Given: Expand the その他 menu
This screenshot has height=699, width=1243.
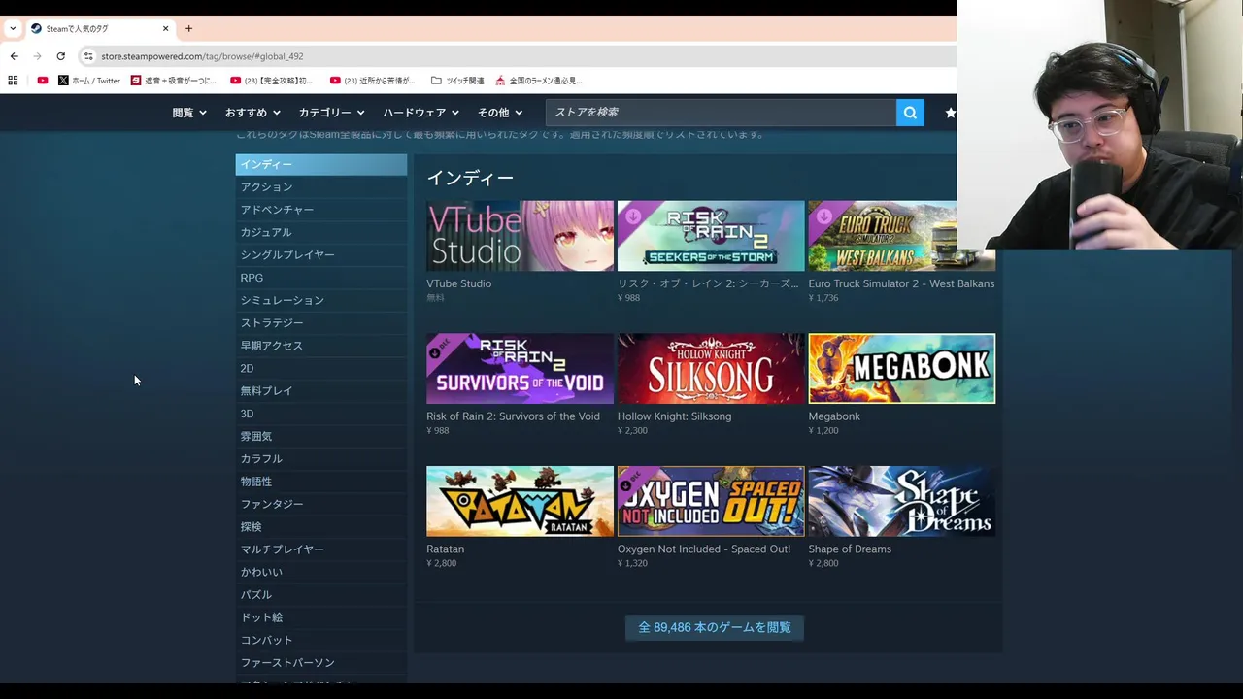Looking at the screenshot, I should [500, 113].
